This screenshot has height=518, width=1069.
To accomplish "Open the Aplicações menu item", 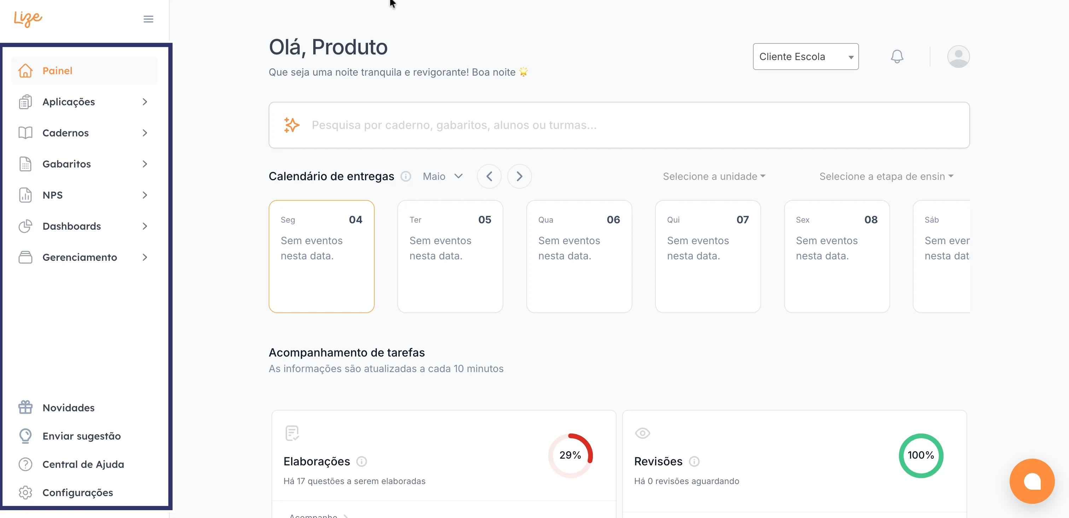I will (84, 102).
